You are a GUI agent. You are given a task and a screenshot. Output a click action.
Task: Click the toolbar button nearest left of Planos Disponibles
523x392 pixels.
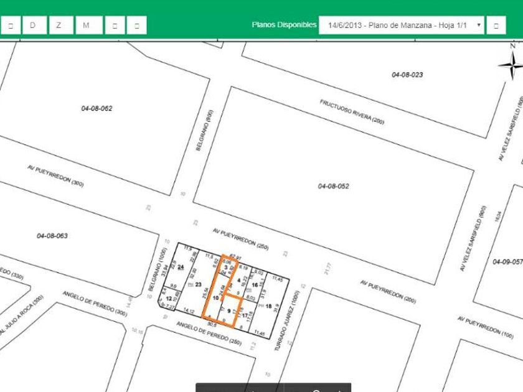(136, 26)
